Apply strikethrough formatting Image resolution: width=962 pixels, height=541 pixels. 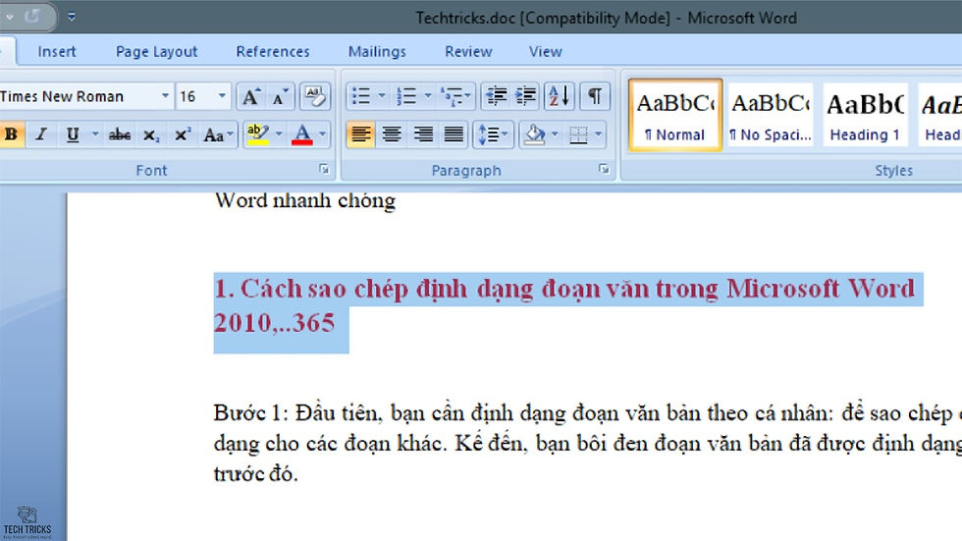click(x=120, y=135)
